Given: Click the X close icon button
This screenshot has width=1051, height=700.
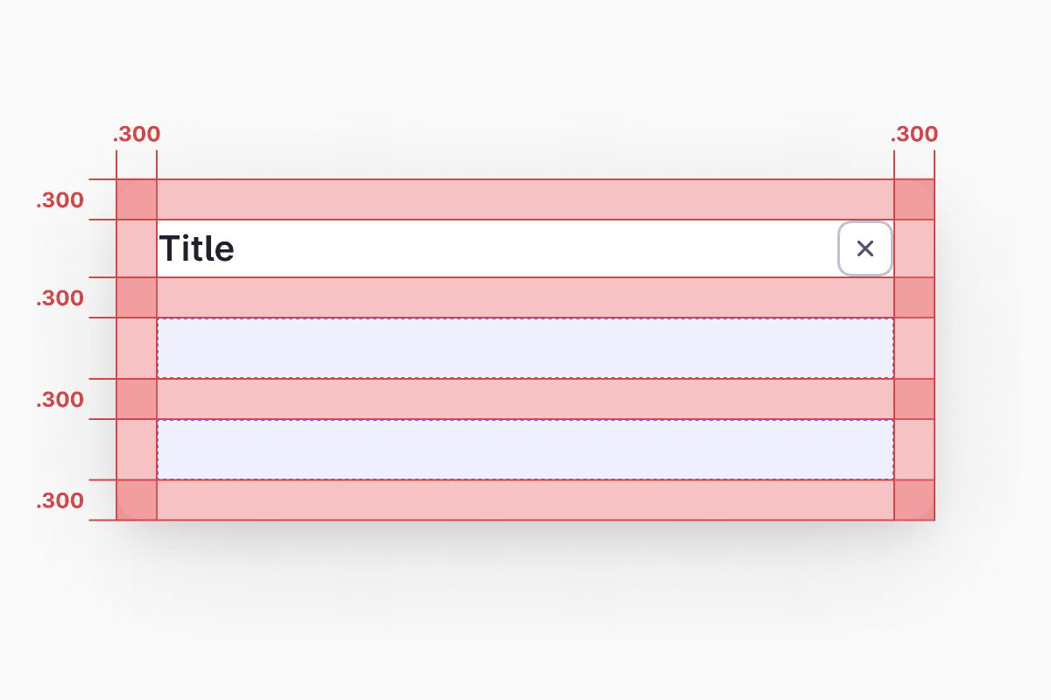Looking at the screenshot, I should click(x=865, y=248).
